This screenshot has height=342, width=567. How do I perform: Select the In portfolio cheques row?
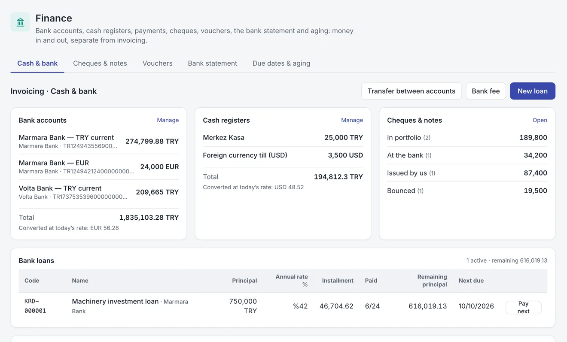(467, 138)
